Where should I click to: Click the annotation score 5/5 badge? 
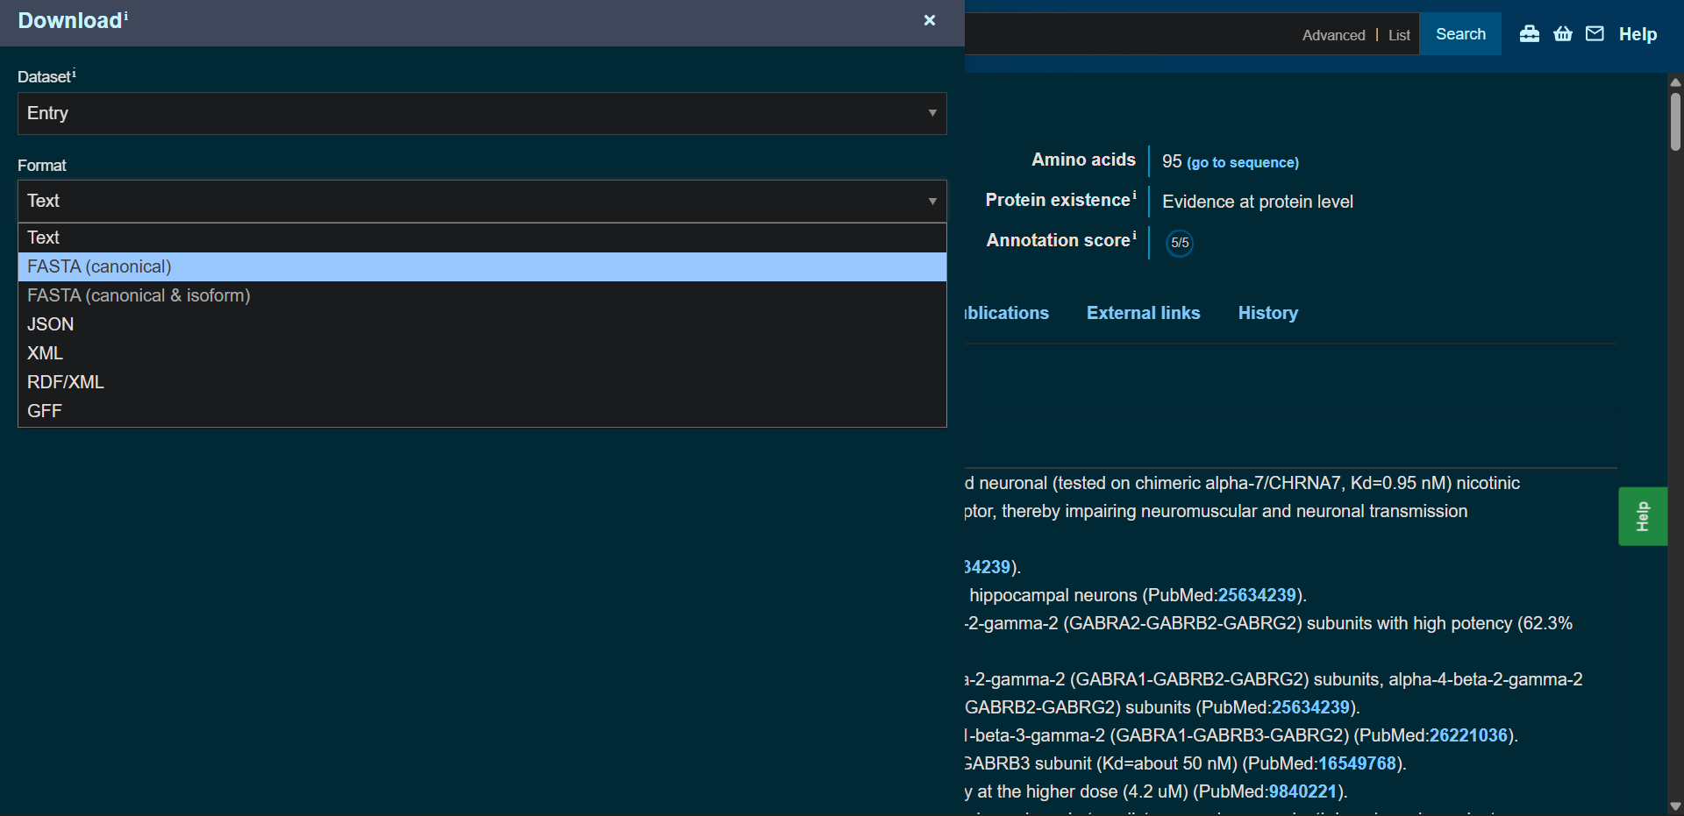click(x=1180, y=243)
